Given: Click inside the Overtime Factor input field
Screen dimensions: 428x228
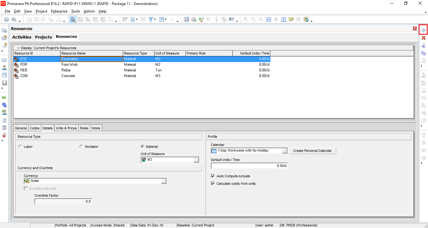Looking at the screenshot, I should [x=63, y=201].
